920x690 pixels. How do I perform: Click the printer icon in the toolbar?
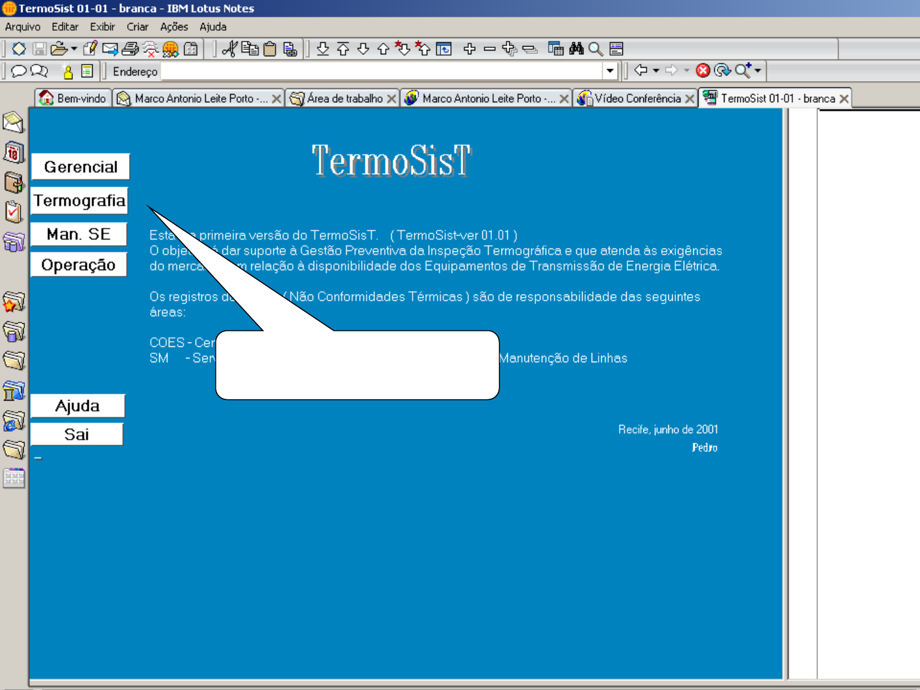[x=130, y=49]
